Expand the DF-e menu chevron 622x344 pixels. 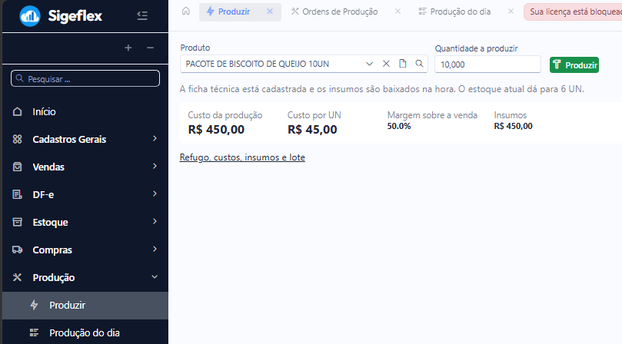pos(155,193)
